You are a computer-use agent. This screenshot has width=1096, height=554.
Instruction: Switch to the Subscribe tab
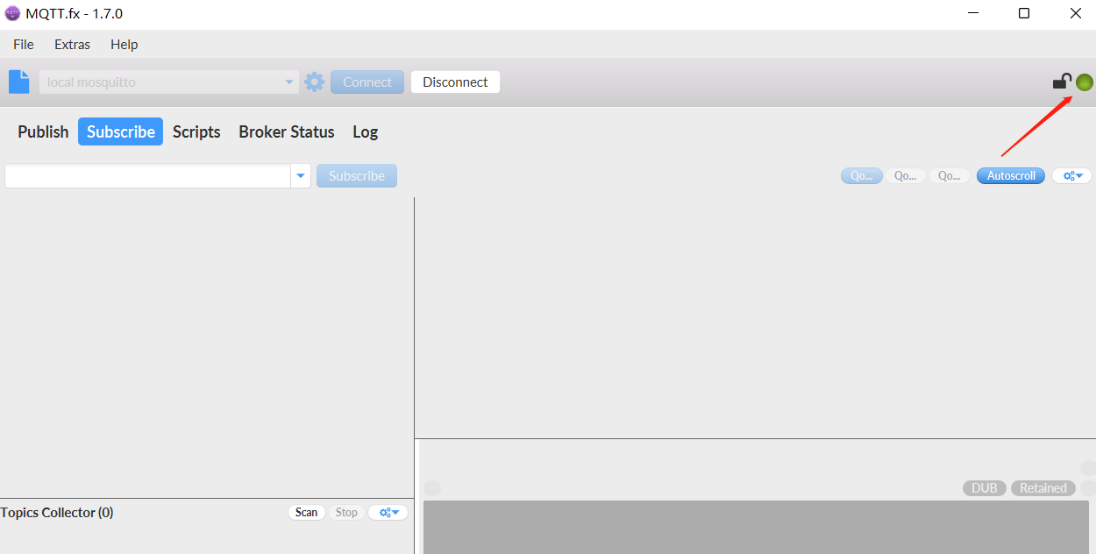tap(121, 131)
